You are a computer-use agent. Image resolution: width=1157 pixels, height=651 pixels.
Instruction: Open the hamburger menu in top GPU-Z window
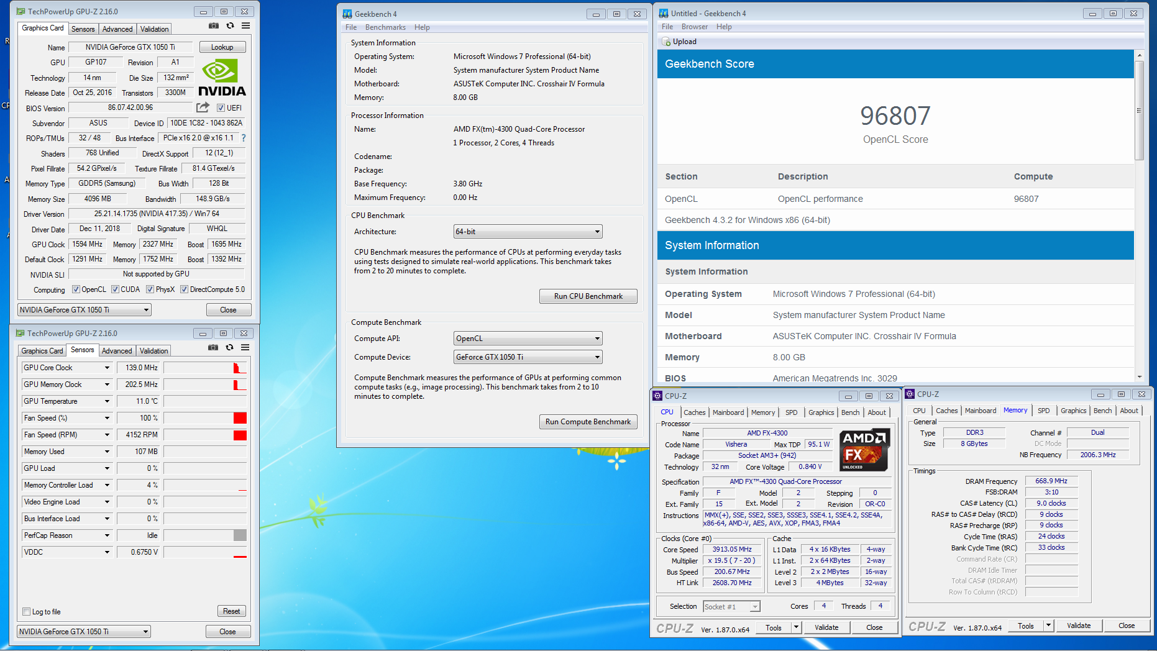245,26
